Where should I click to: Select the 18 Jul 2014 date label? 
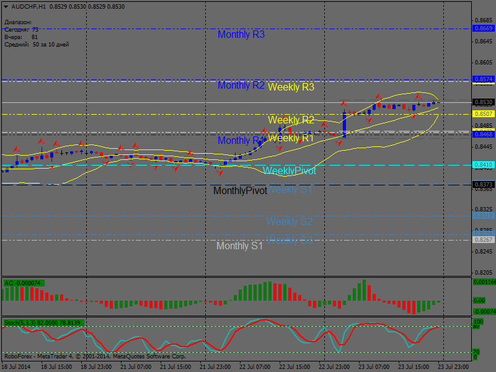coord(16,367)
